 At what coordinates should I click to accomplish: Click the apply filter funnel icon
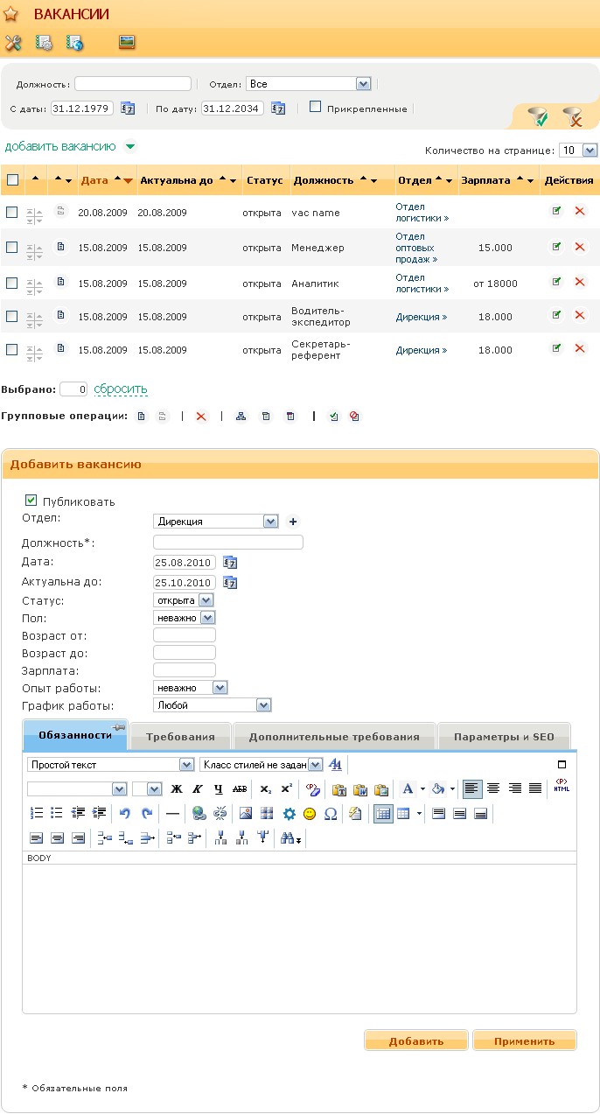click(x=537, y=116)
